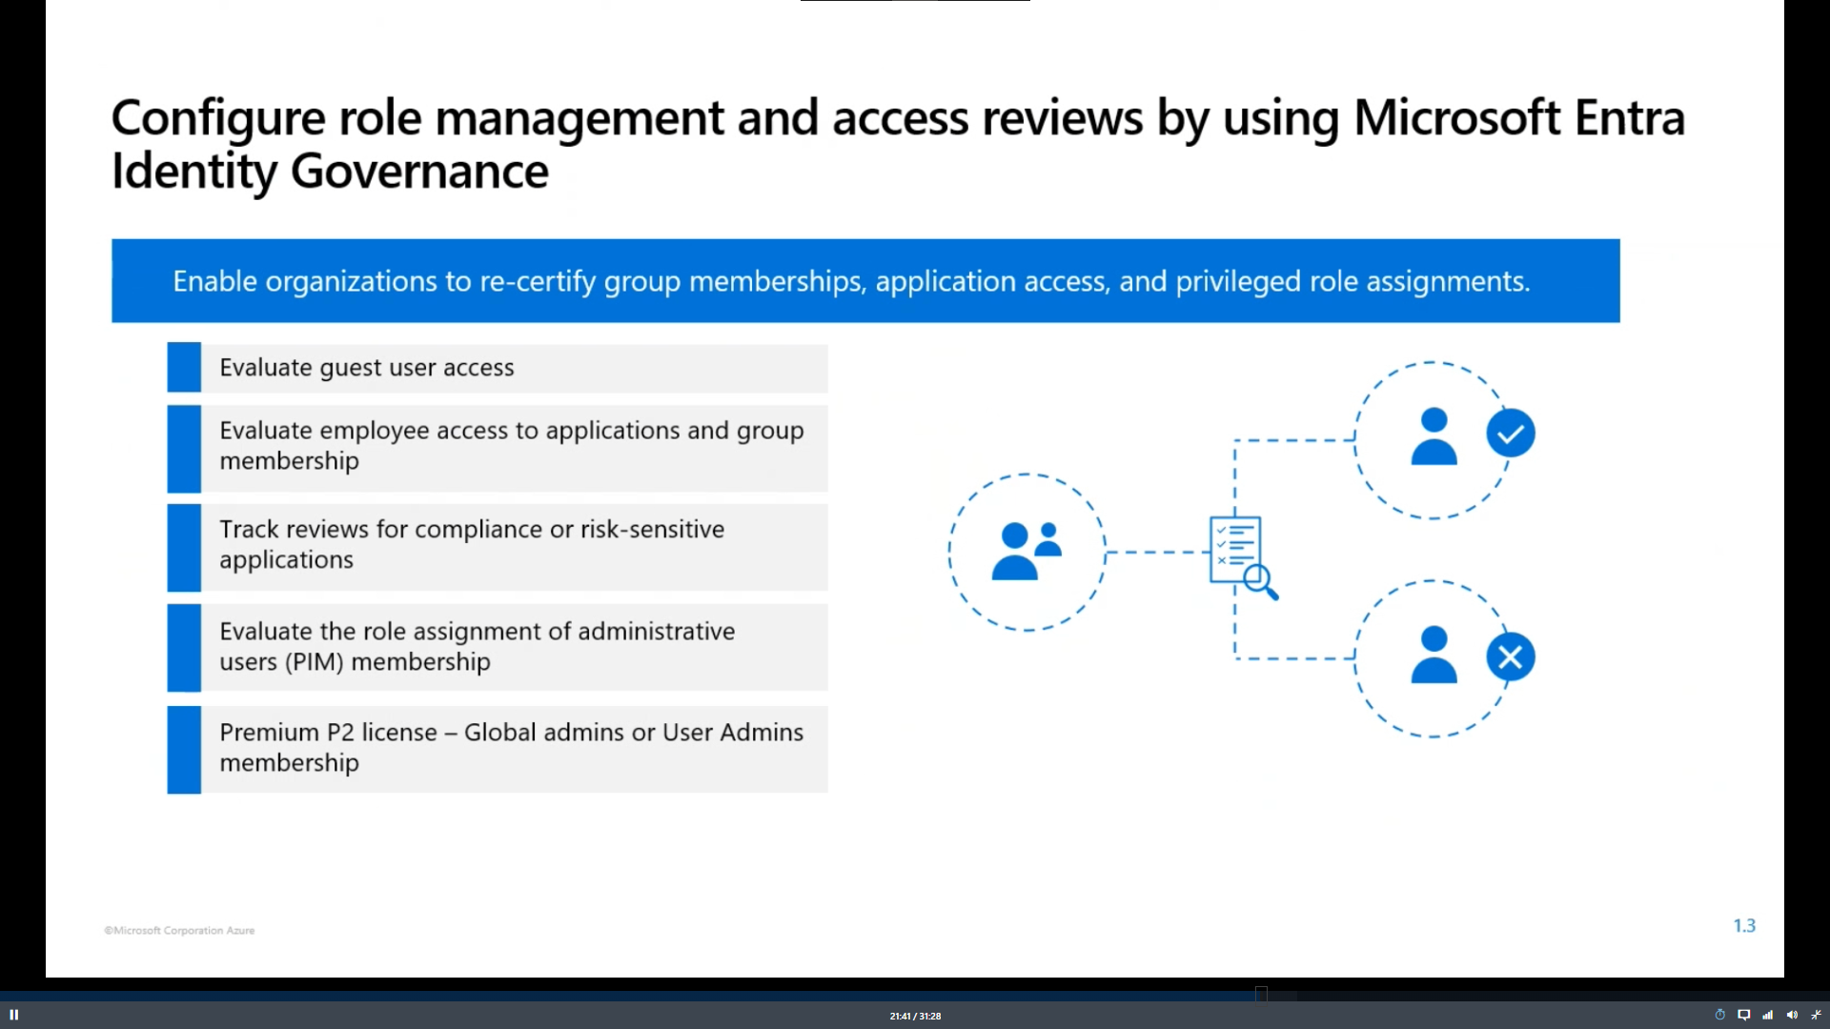This screenshot has width=1830, height=1029.
Task: Click the slide title heading text
Action: point(898,145)
